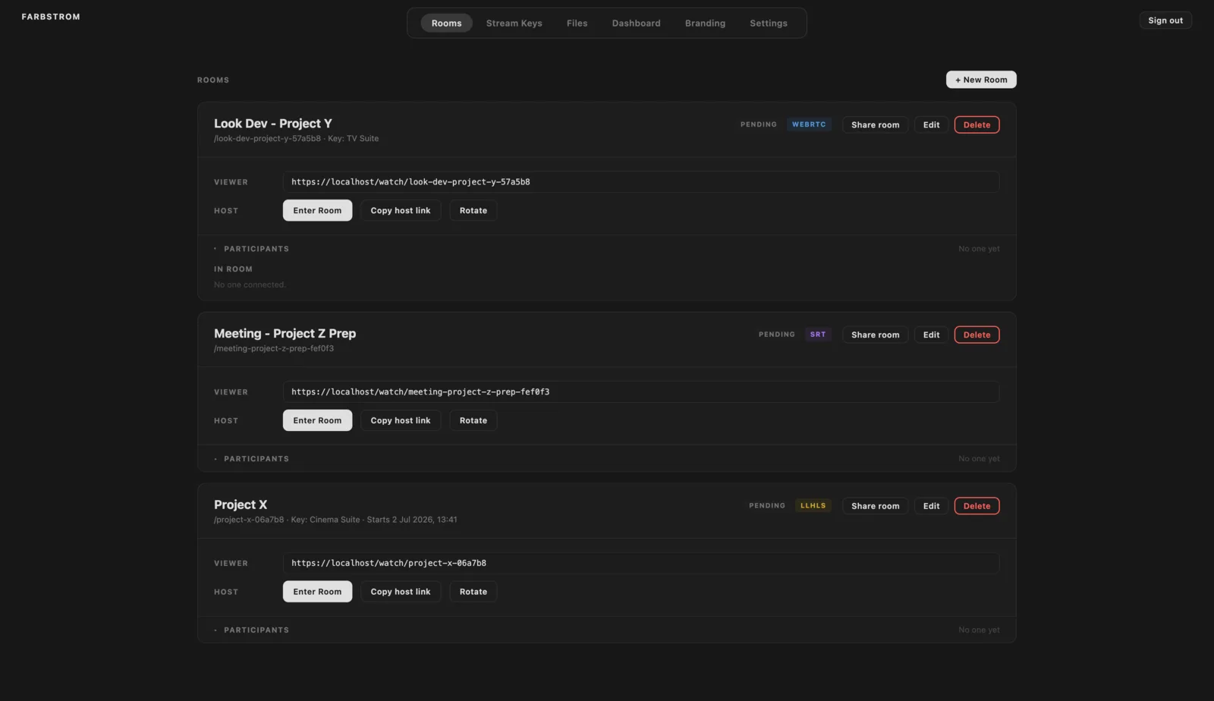Viewport: 1214px width, 701px height.
Task: Select the Project X viewer URL field
Action: click(641, 563)
